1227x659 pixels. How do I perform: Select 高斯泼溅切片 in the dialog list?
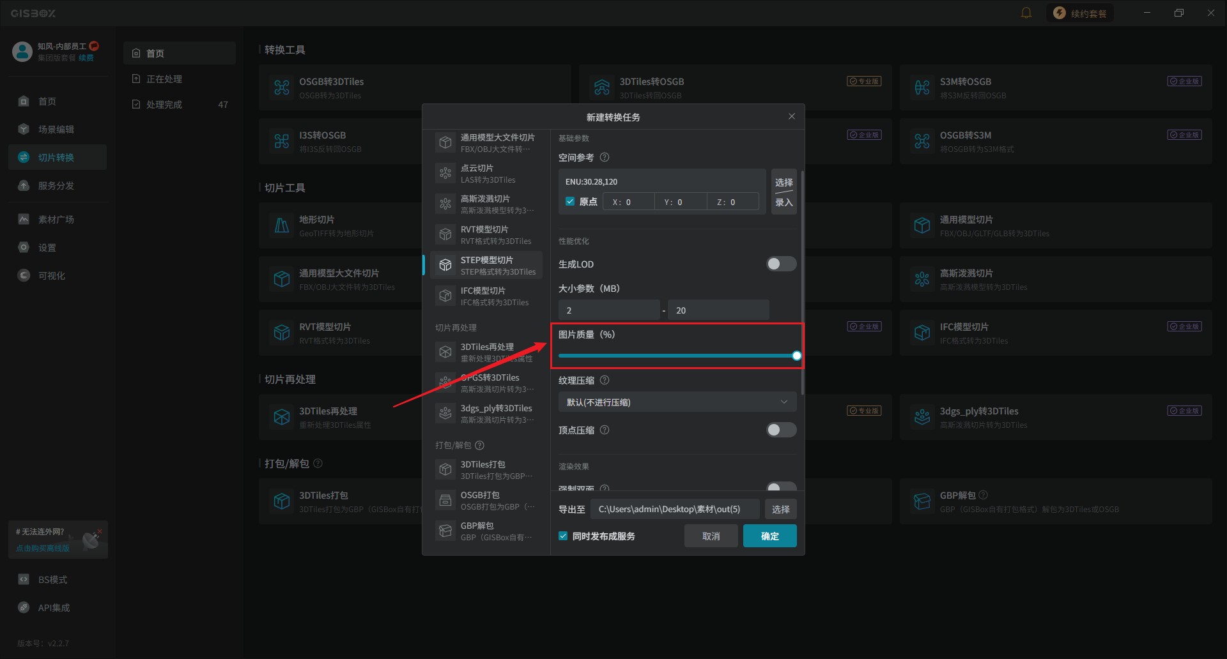pos(486,204)
